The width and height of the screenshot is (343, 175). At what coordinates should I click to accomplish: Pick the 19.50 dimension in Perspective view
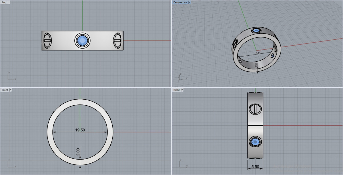(258, 53)
